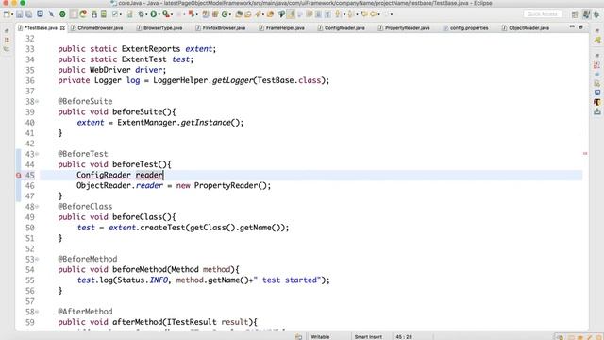Click the Run Last Tool icon with red toolbox
This screenshot has height=340, width=604.
point(166,14)
